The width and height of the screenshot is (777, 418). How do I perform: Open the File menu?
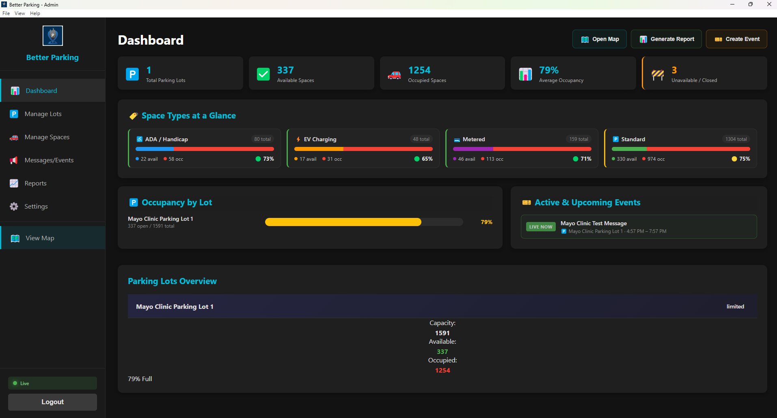click(x=6, y=13)
